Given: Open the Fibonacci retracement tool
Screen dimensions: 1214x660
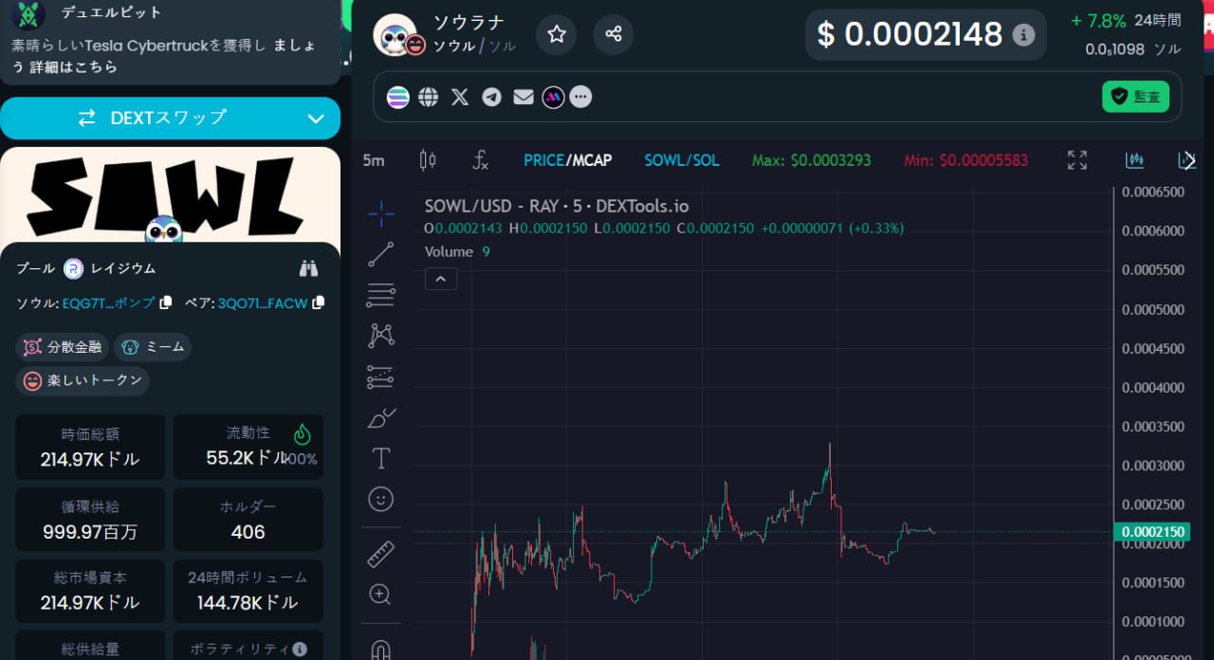Looking at the screenshot, I should [381, 295].
